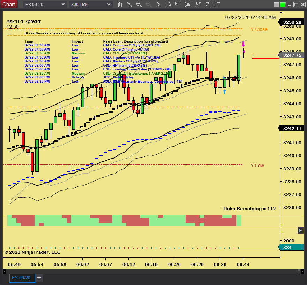Click the F fixed-scale button
The height and width of the screenshot is (285, 307).
[x=300, y=230]
